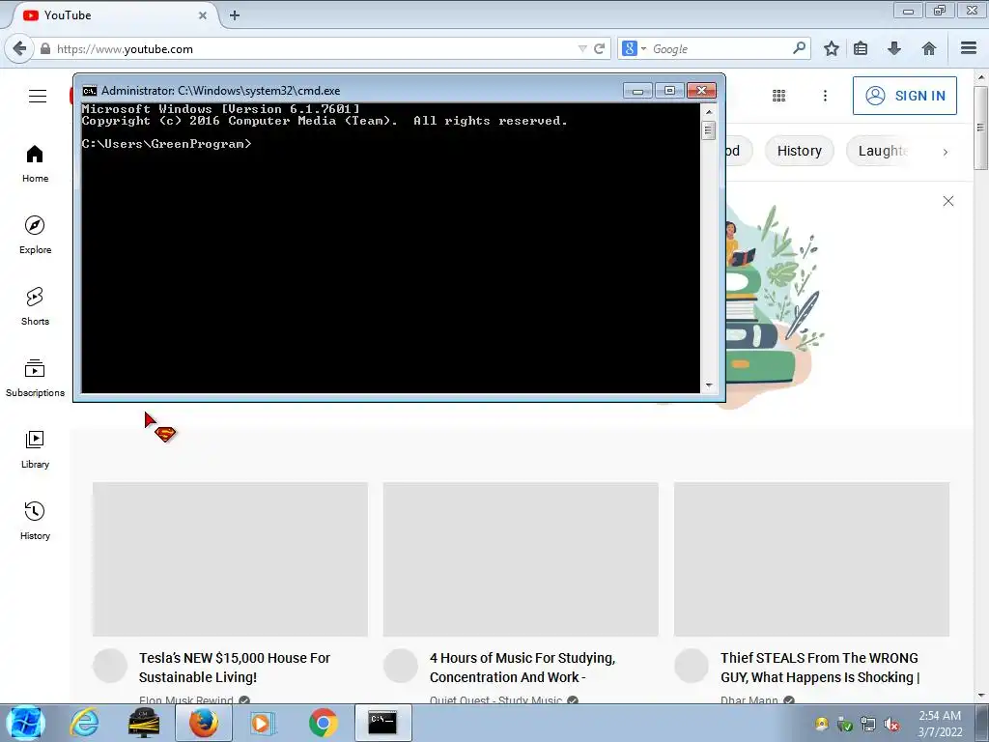
Task: Minimize the cmd.exe window
Action: tap(637, 91)
